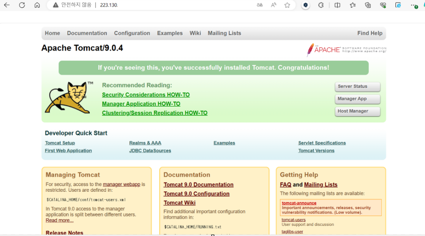Viewport: 425px width, 236px height.
Task: Click the Read more... link
Action: (59, 220)
